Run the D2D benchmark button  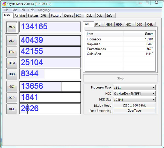coord(12,98)
